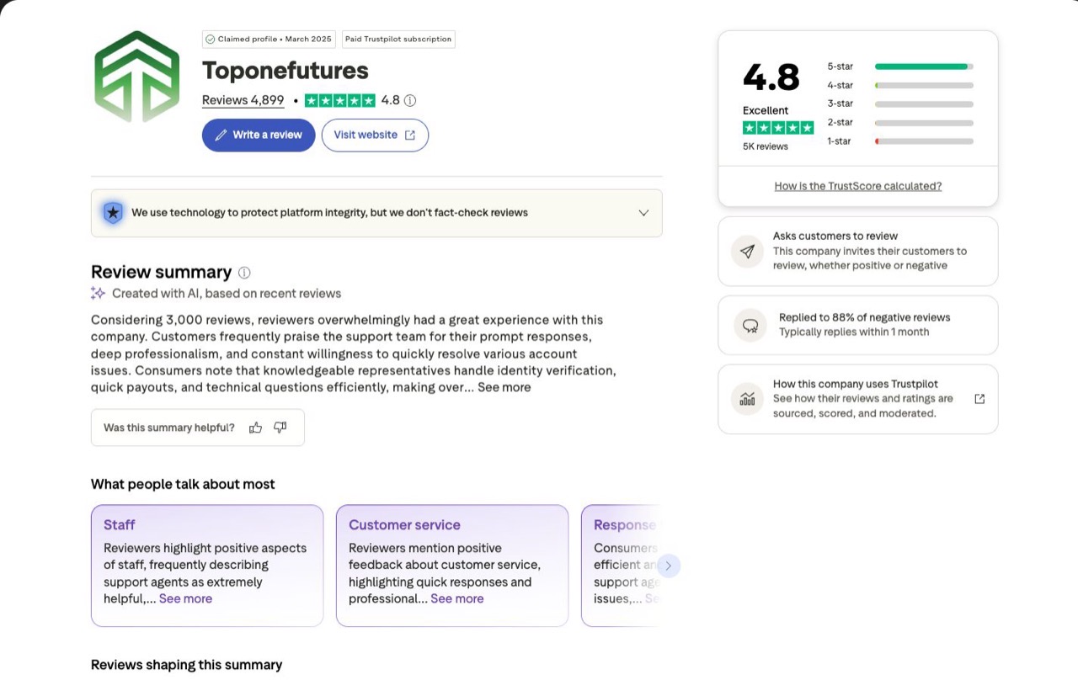Click the info icon beside the 4.8 rating
This screenshot has width=1078, height=680.
(x=410, y=100)
